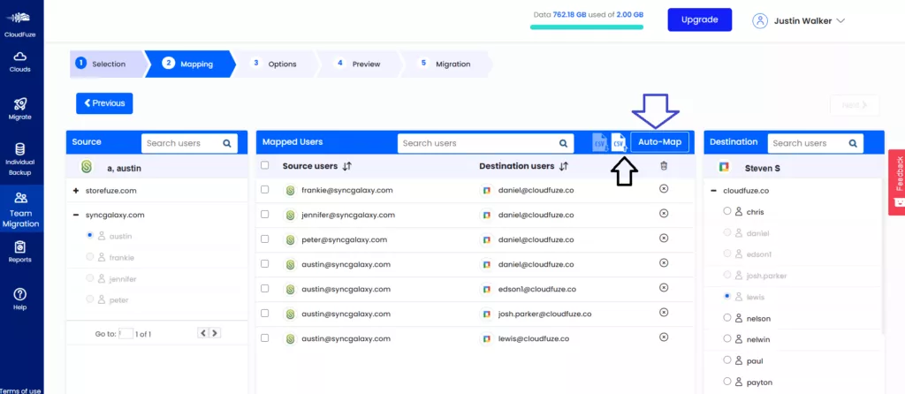Click the Go to page number field
905x394 pixels.
tap(125, 333)
